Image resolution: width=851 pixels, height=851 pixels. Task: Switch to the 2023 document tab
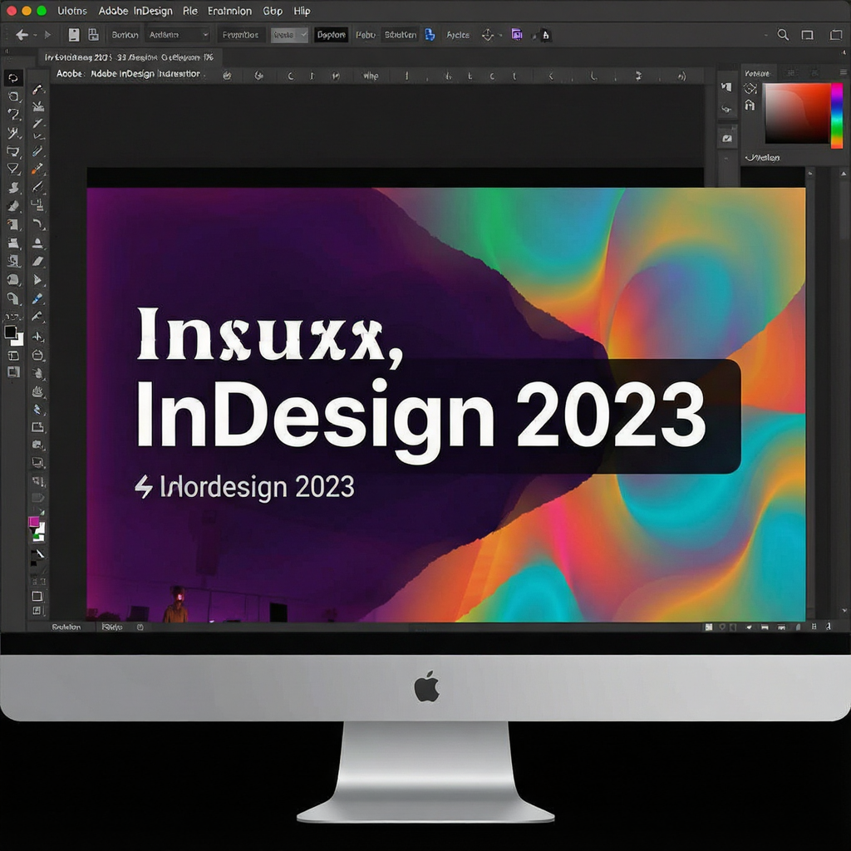click(129, 57)
